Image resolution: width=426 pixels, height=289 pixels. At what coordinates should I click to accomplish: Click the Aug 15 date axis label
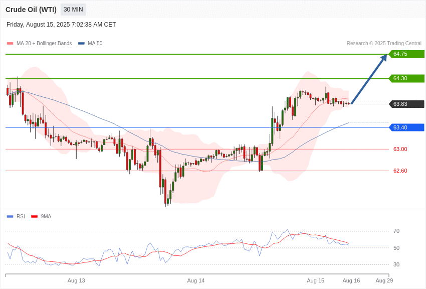coord(315,280)
